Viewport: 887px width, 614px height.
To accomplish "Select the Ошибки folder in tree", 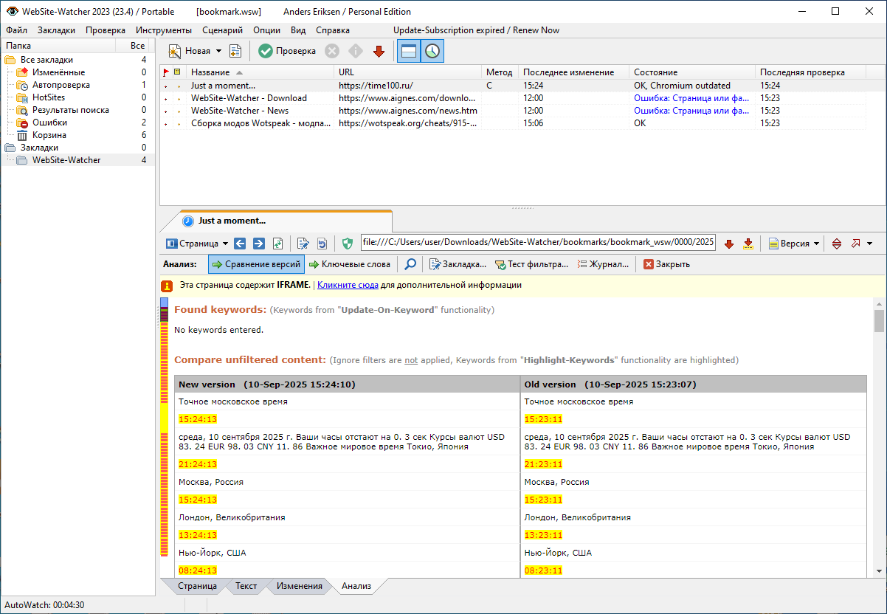I will (x=49, y=123).
